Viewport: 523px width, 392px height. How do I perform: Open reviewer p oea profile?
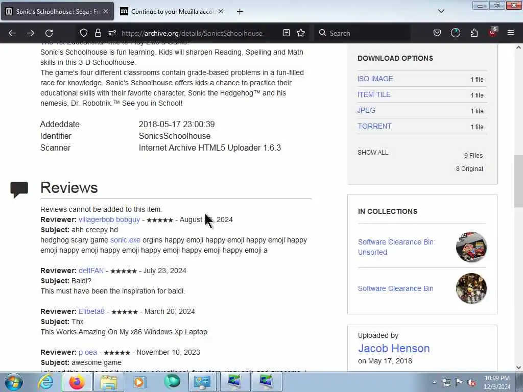(x=88, y=352)
